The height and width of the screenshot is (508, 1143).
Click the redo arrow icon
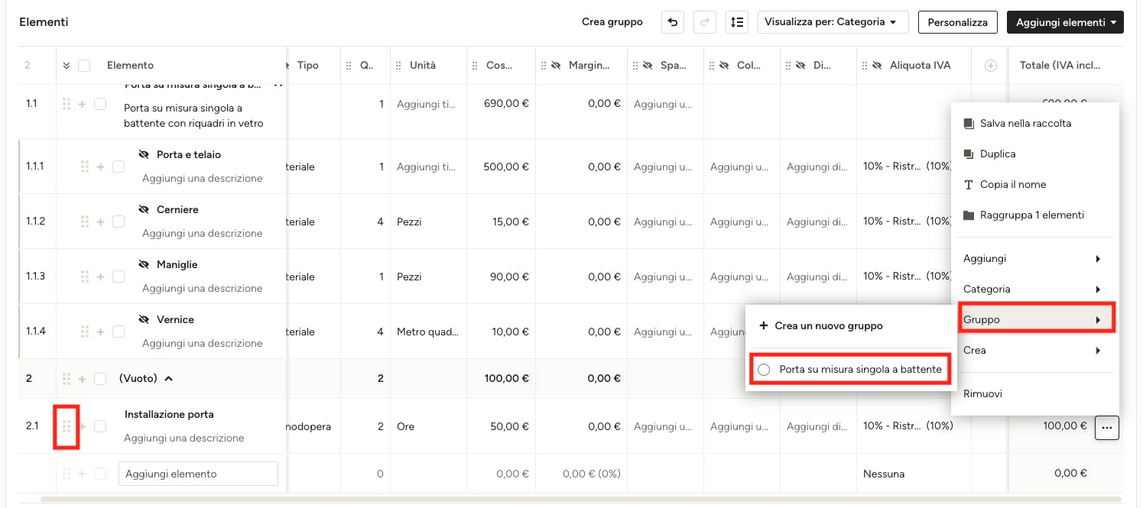point(705,22)
